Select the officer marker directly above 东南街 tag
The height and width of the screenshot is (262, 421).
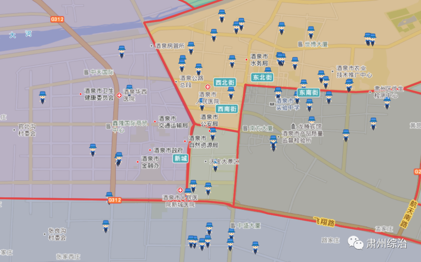click(304, 84)
